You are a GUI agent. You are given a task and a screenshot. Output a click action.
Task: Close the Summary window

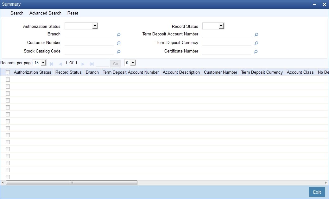[x=324, y=5]
